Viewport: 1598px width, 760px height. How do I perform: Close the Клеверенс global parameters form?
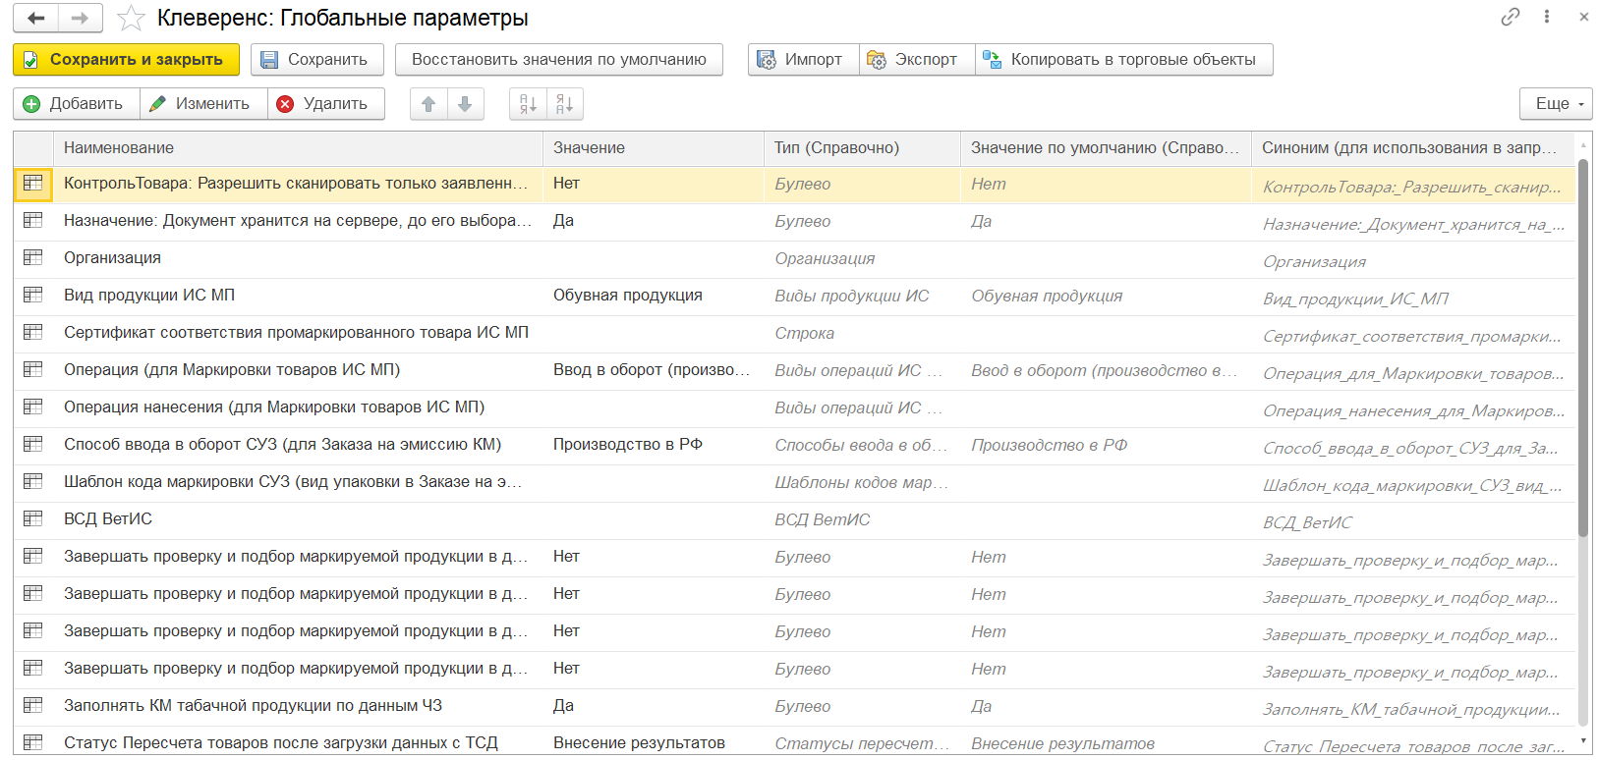(x=1584, y=17)
